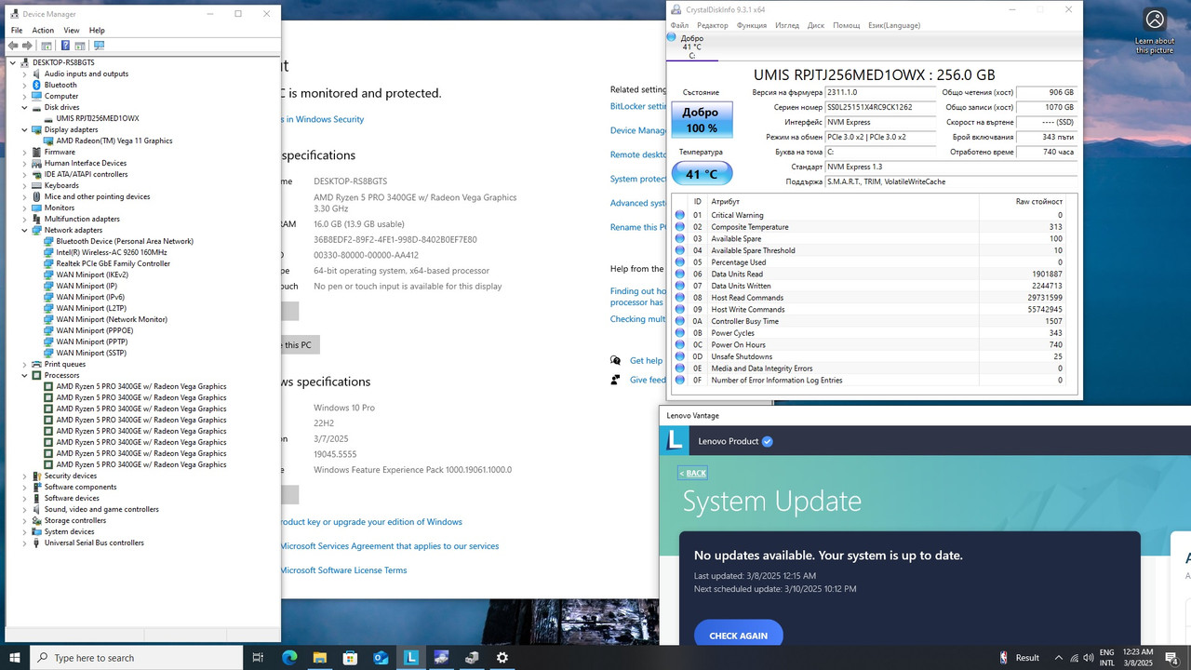Click the ENG INTL language indicator in tray

point(1106,657)
